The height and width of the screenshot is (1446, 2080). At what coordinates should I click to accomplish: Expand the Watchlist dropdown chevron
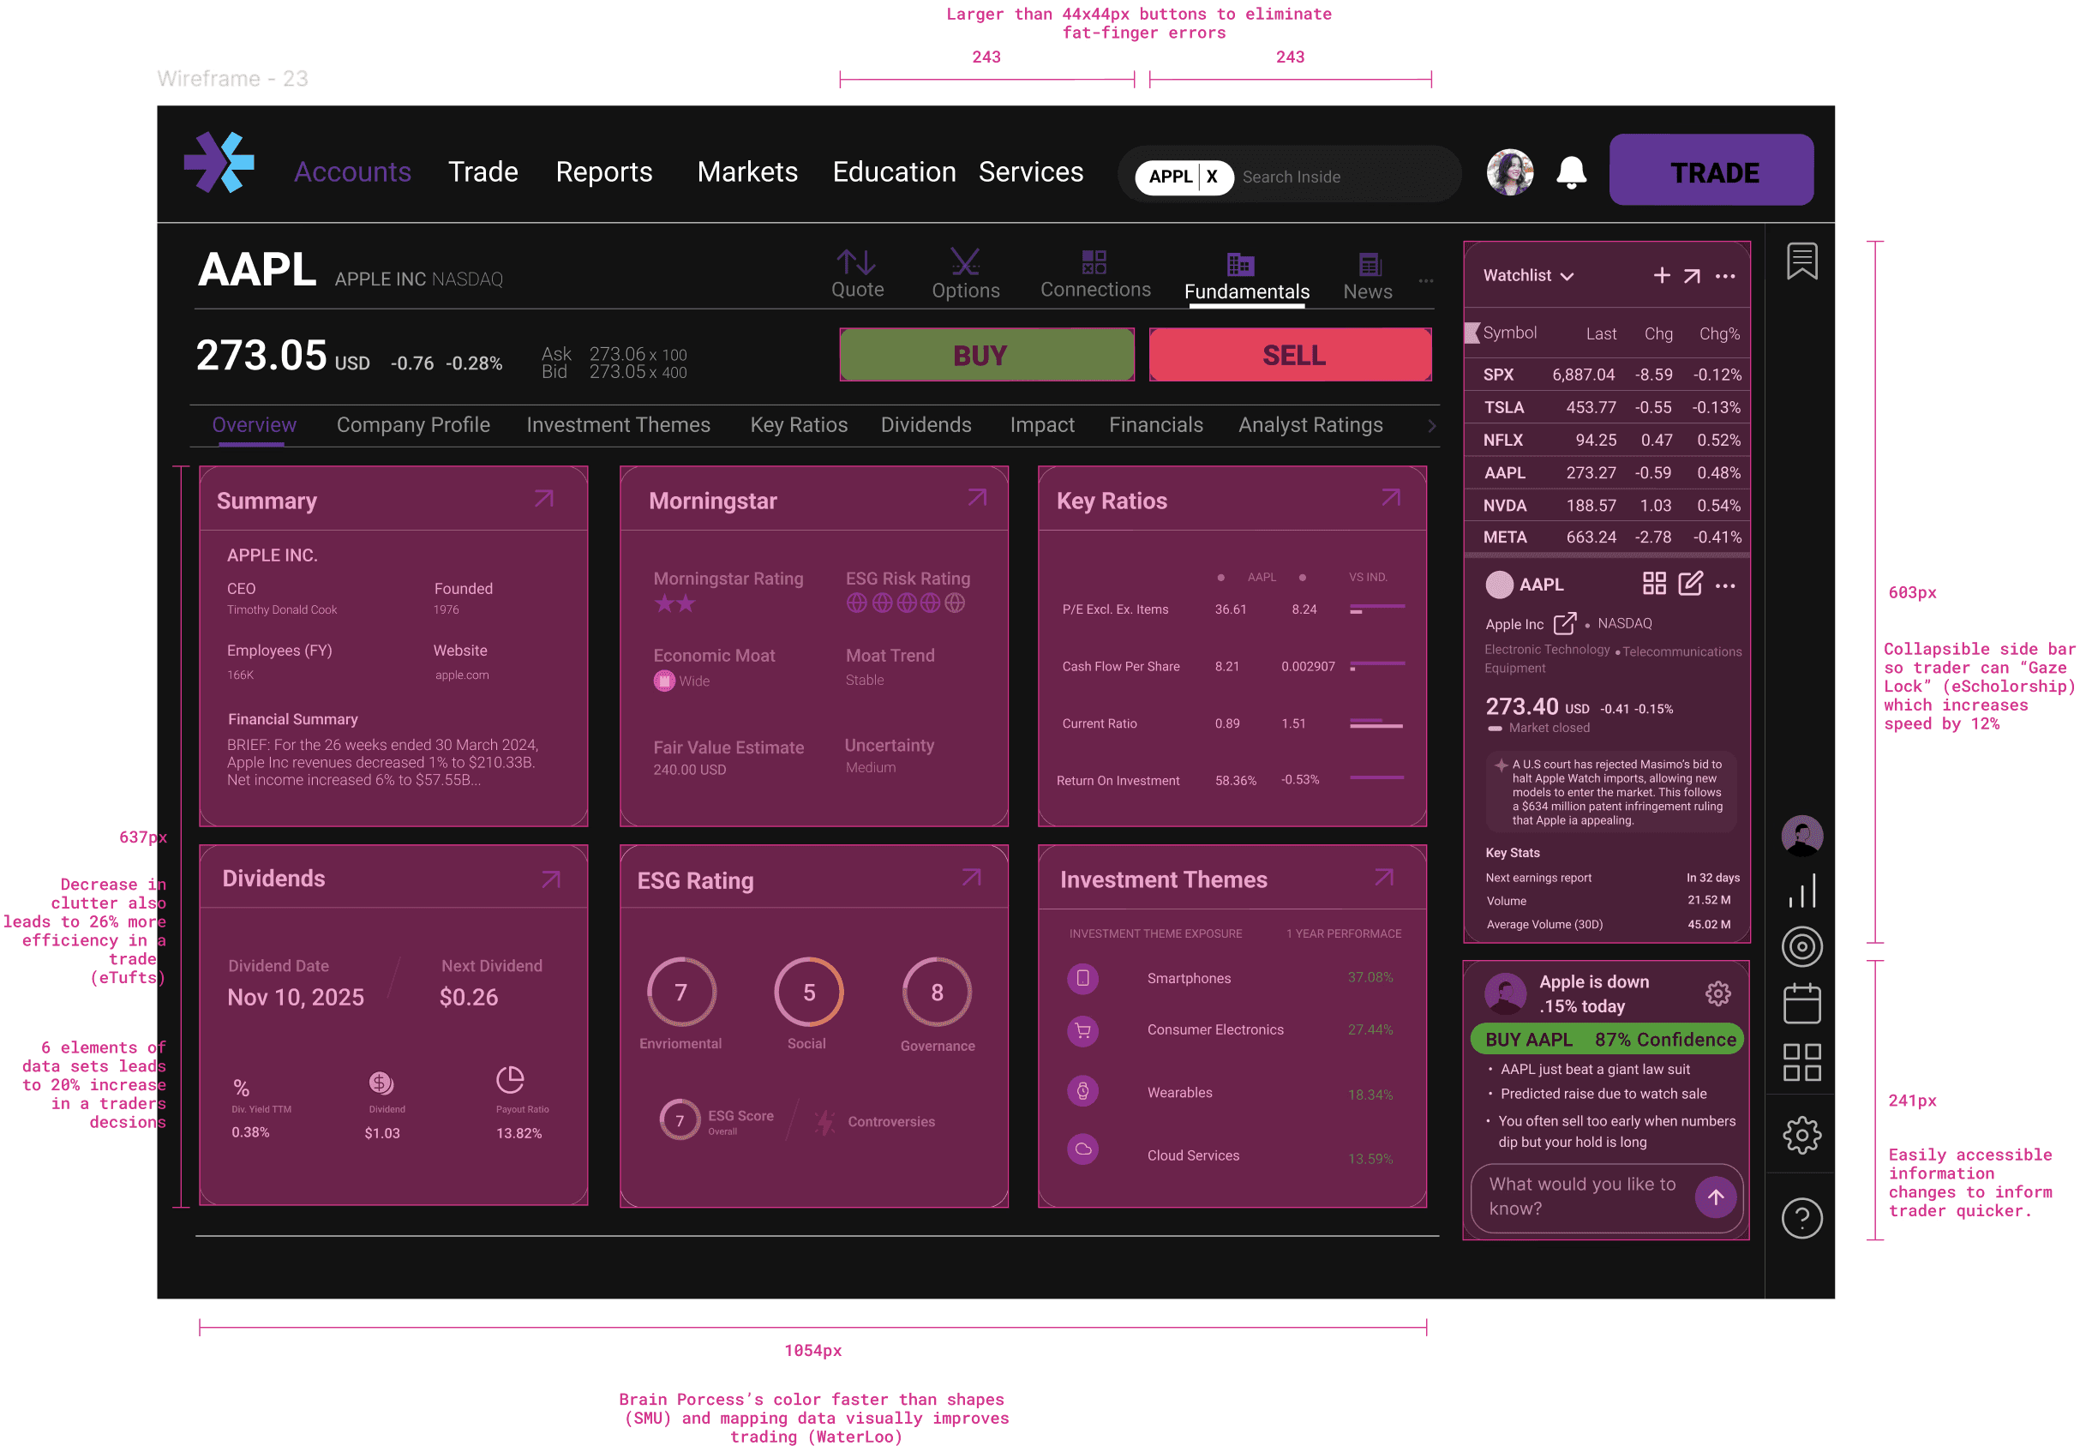(x=1567, y=276)
